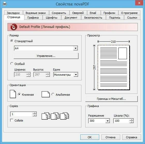The image size is (145, 144).
Task: Decrease Шкала value with down arrow
Action: coord(132,122)
